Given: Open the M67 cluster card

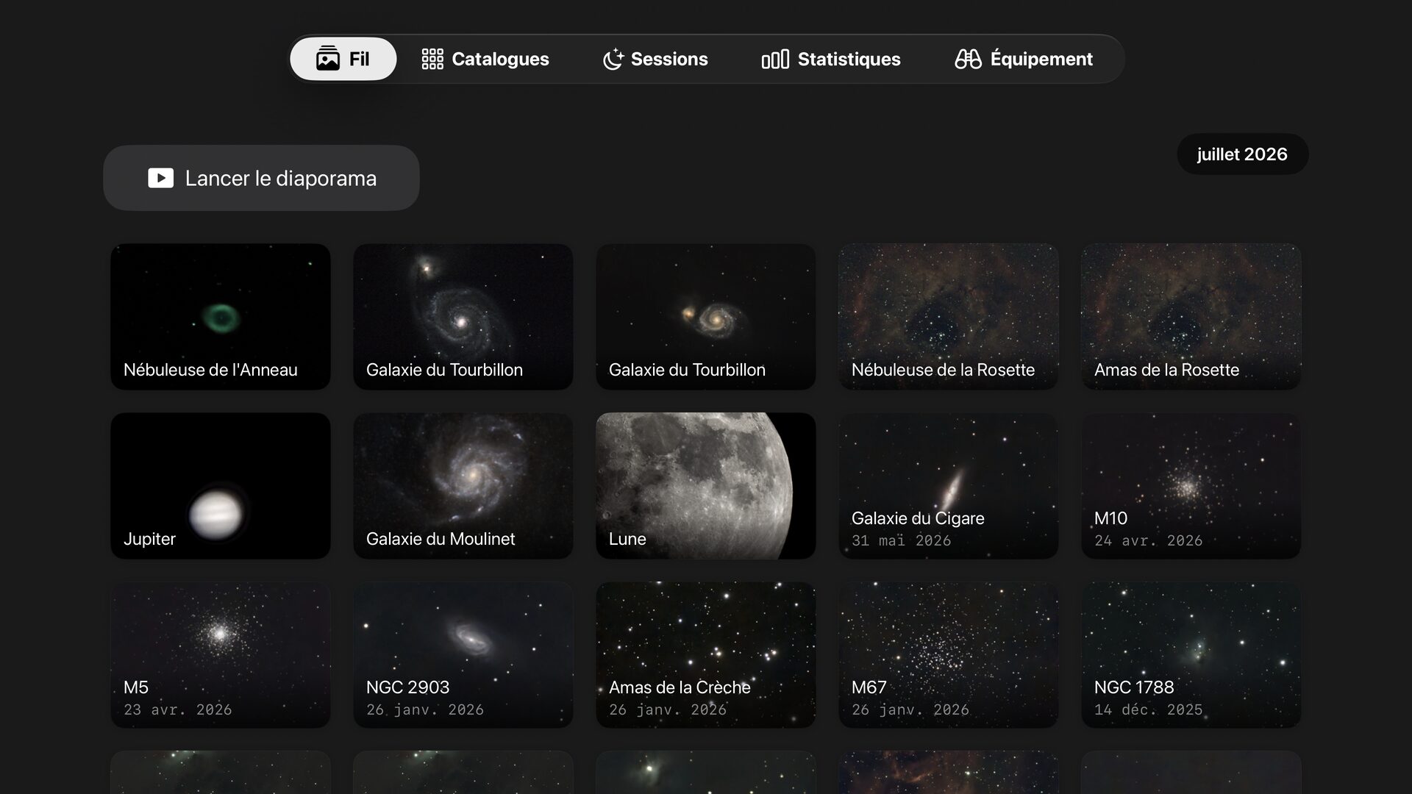Looking at the screenshot, I should point(949,655).
